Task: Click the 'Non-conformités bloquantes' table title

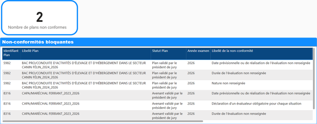Action: tap(38, 42)
